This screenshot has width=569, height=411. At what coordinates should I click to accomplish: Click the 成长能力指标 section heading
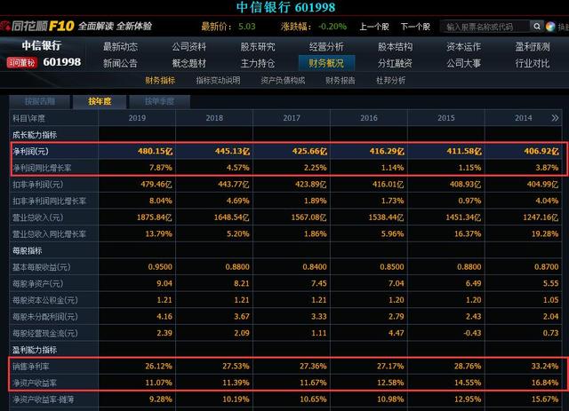[35, 135]
